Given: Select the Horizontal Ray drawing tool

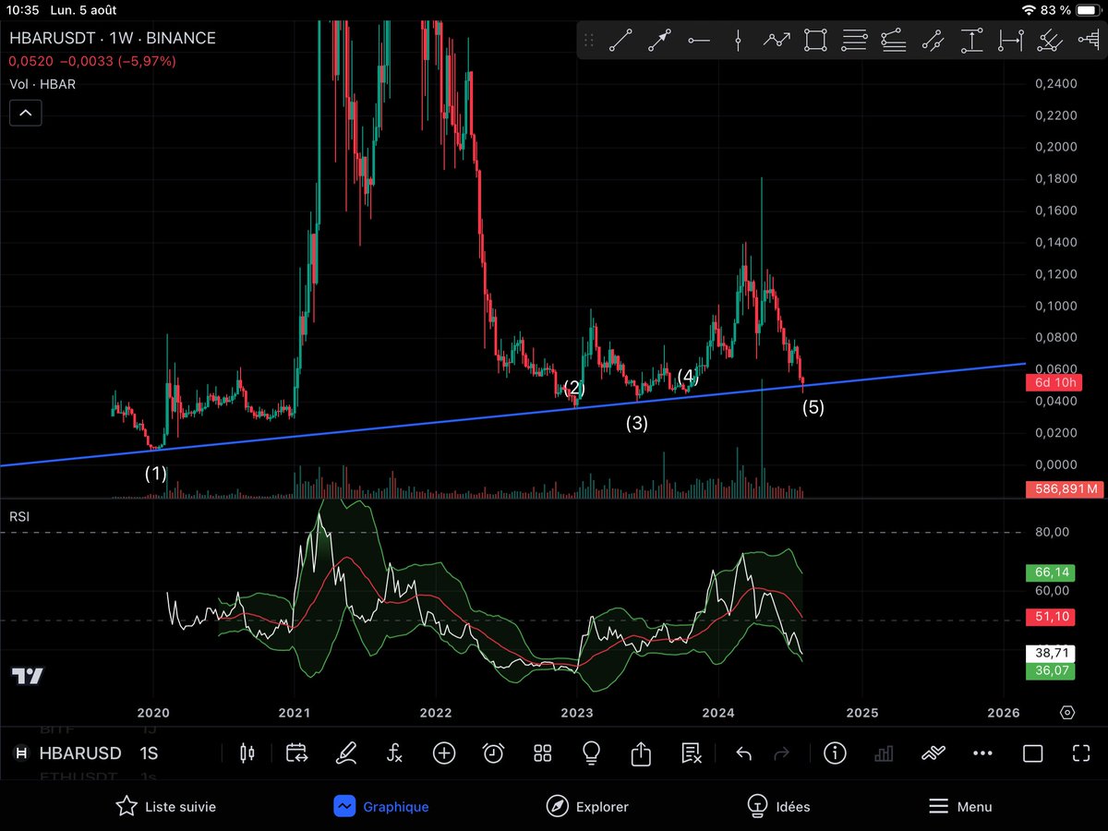Looking at the screenshot, I should (x=699, y=40).
